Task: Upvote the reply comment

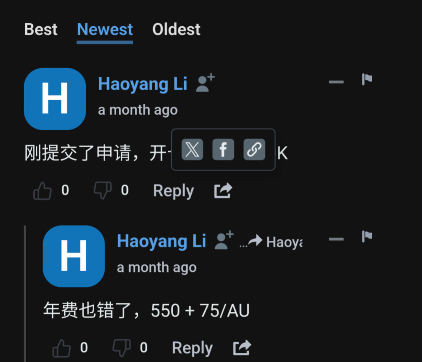Action: pyautogui.click(x=61, y=348)
